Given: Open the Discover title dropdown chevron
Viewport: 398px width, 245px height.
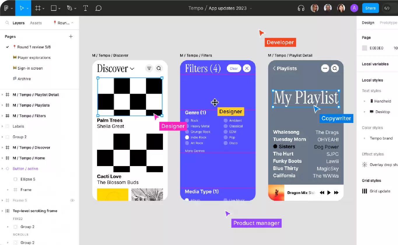Looking at the screenshot, I should click(x=132, y=69).
